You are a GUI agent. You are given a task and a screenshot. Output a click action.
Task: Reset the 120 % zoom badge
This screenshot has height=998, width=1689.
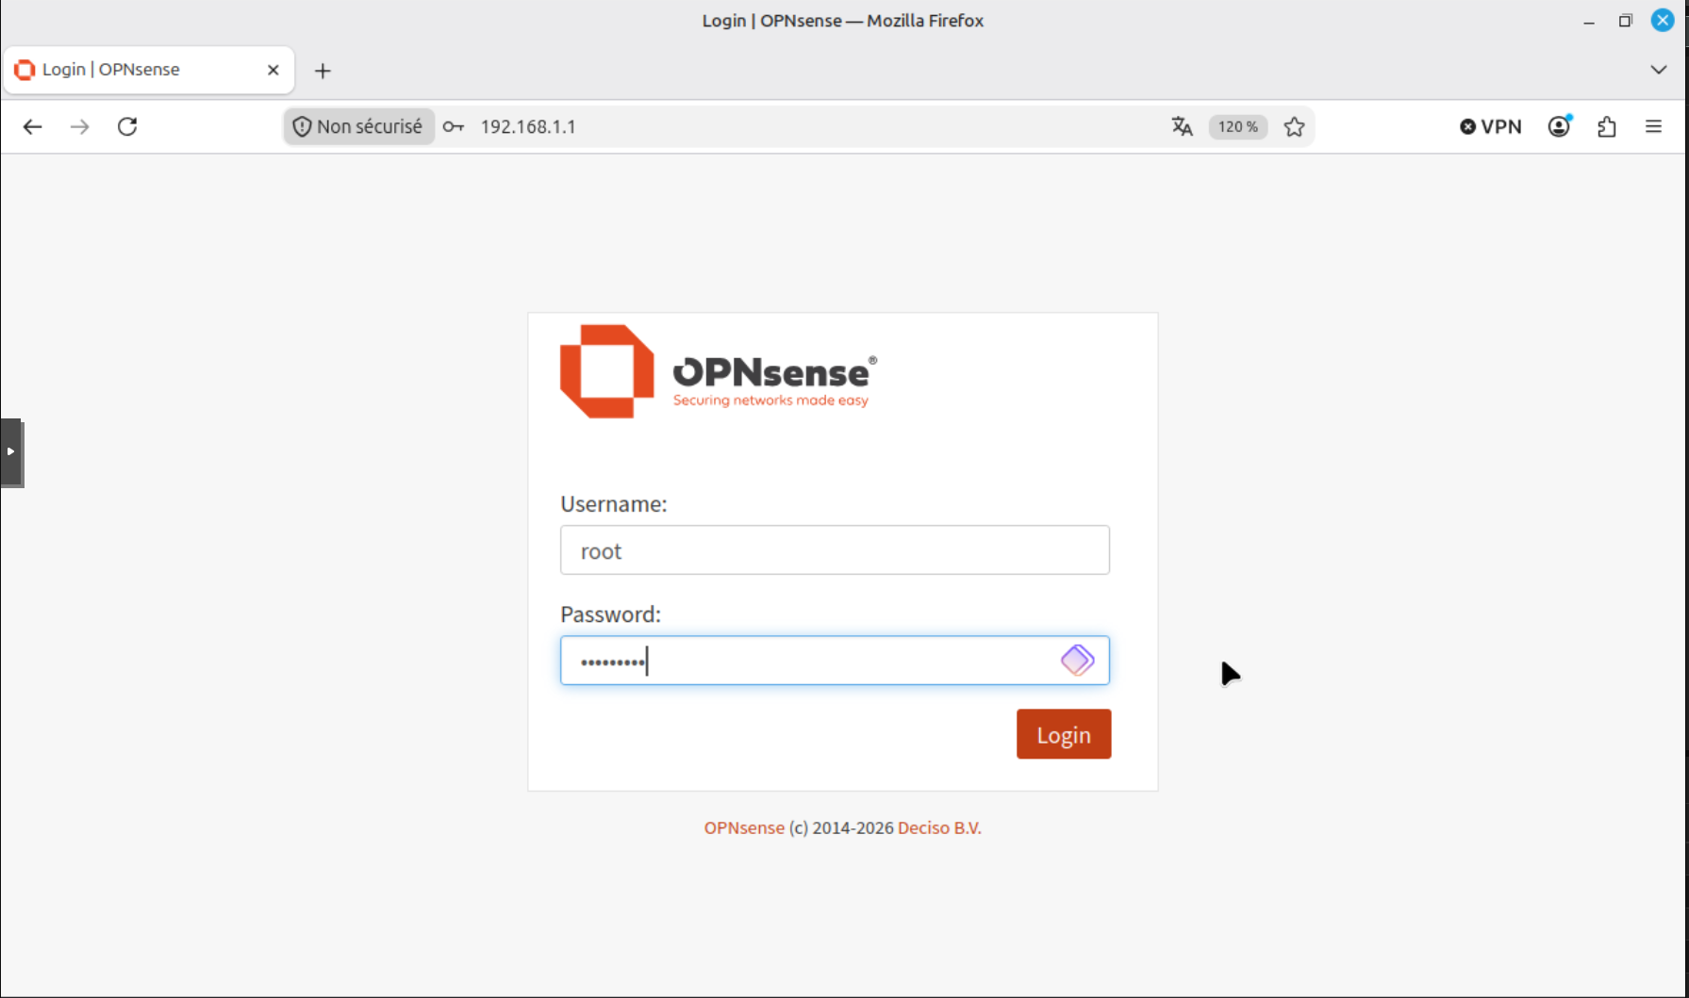tap(1237, 126)
